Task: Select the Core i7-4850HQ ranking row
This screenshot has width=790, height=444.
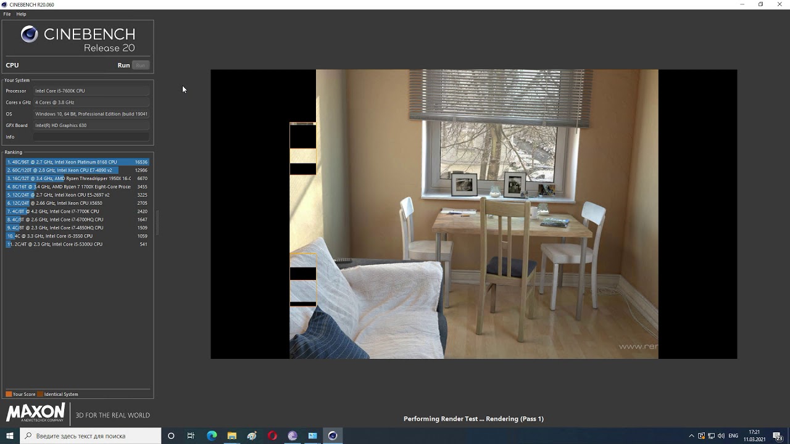Action: [77, 228]
